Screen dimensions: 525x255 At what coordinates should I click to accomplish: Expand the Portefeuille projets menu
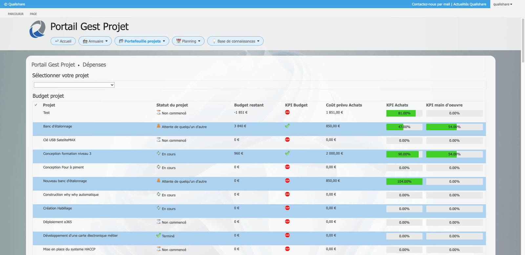coord(142,41)
